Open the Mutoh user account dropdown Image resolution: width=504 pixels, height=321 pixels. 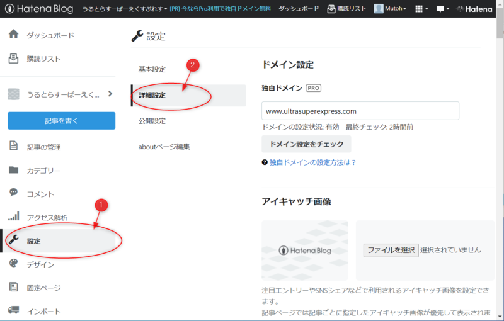coord(396,9)
